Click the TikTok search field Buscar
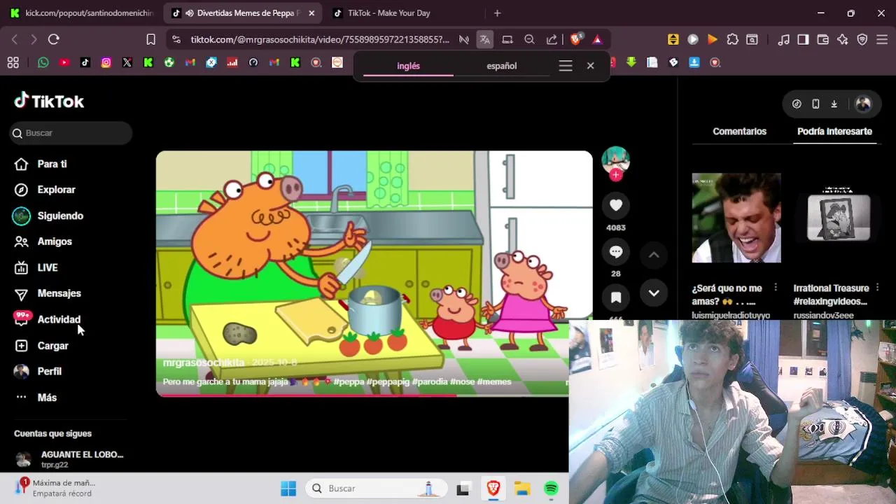Viewport: 896px width, 504px height. [71, 133]
